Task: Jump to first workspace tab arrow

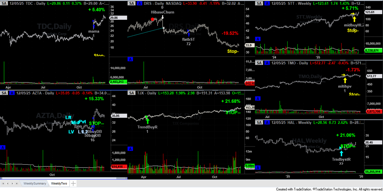Action: pos(4,183)
